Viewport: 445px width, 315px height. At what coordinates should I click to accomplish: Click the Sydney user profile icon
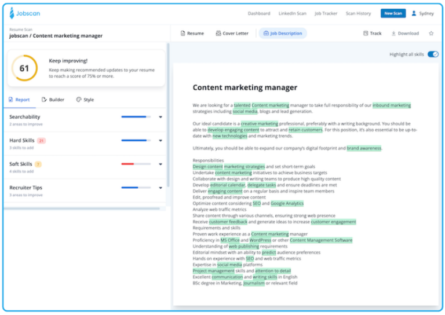point(414,13)
